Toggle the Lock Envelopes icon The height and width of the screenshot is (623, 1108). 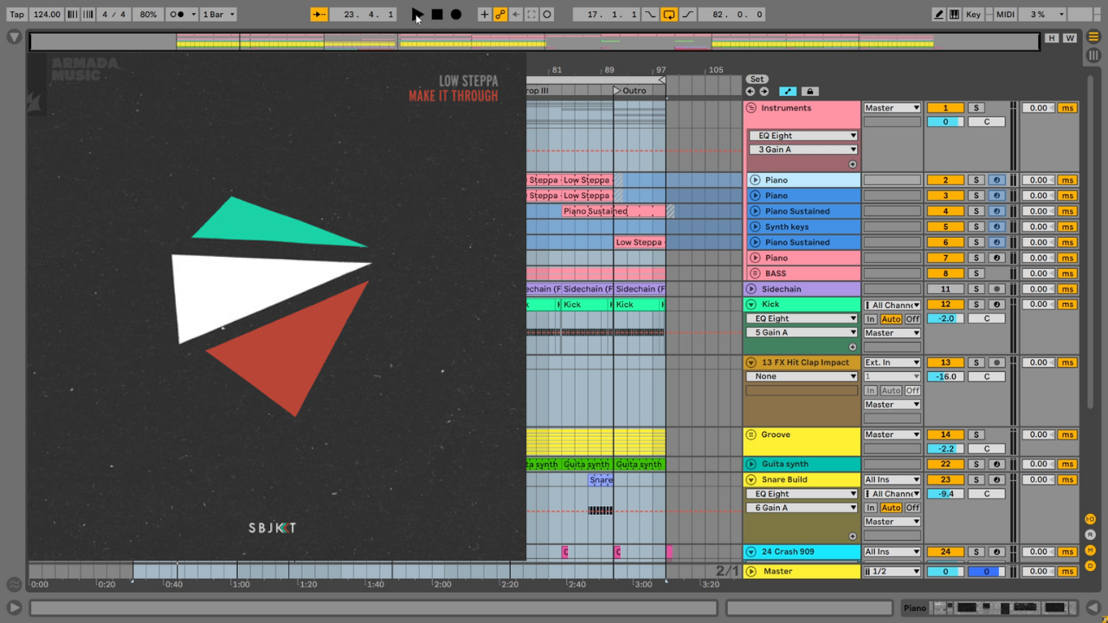[809, 91]
